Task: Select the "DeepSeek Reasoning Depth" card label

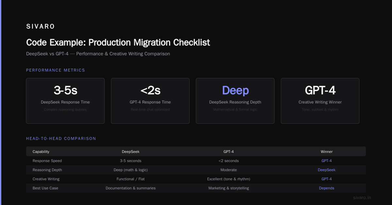Action: coord(235,102)
